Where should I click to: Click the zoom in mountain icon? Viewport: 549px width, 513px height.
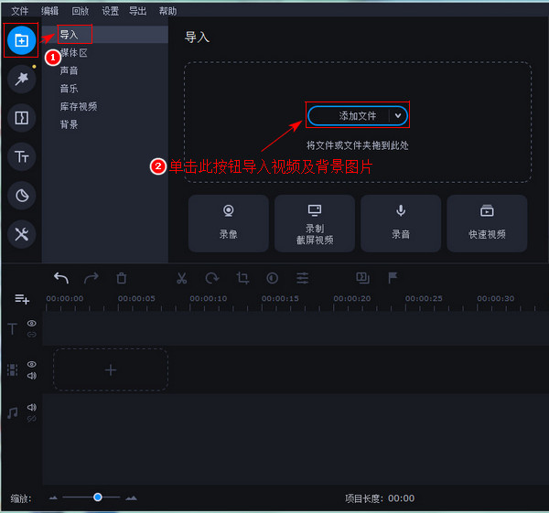pyautogui.click(x=131, y=498)
